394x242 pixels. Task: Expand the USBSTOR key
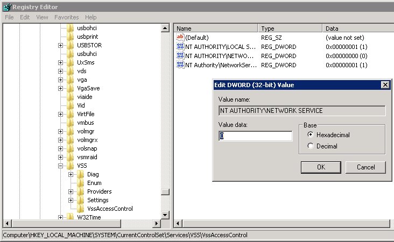coord(60,45)
